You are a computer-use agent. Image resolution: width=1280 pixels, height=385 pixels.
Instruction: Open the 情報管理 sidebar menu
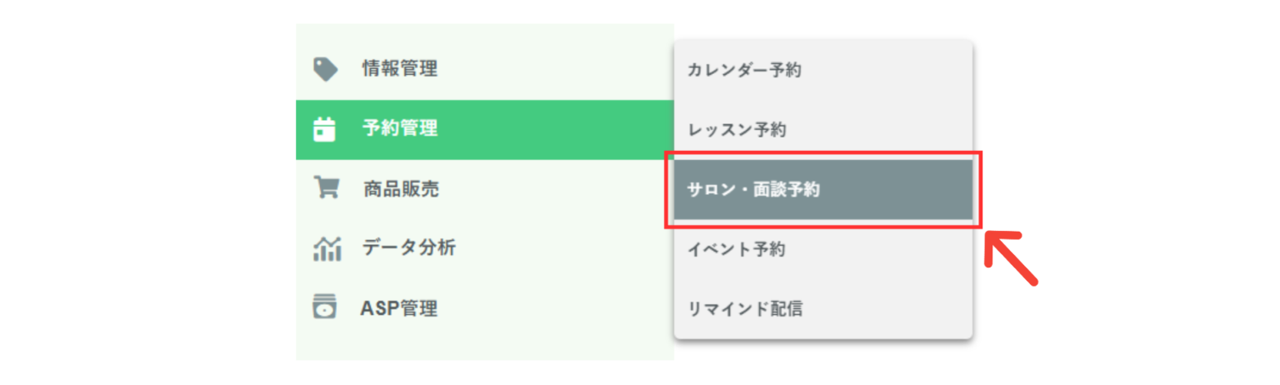[399, 69]
